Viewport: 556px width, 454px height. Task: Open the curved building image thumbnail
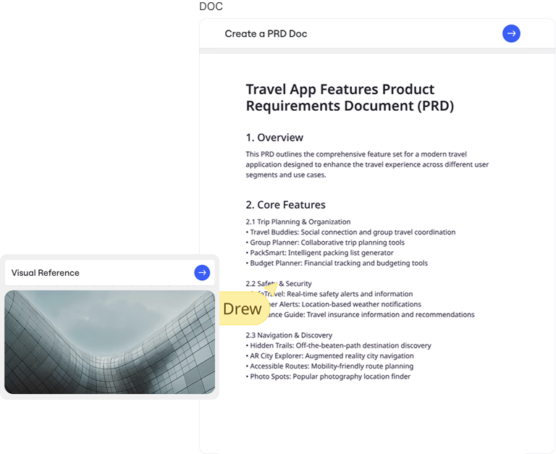(x=109, y=342)
